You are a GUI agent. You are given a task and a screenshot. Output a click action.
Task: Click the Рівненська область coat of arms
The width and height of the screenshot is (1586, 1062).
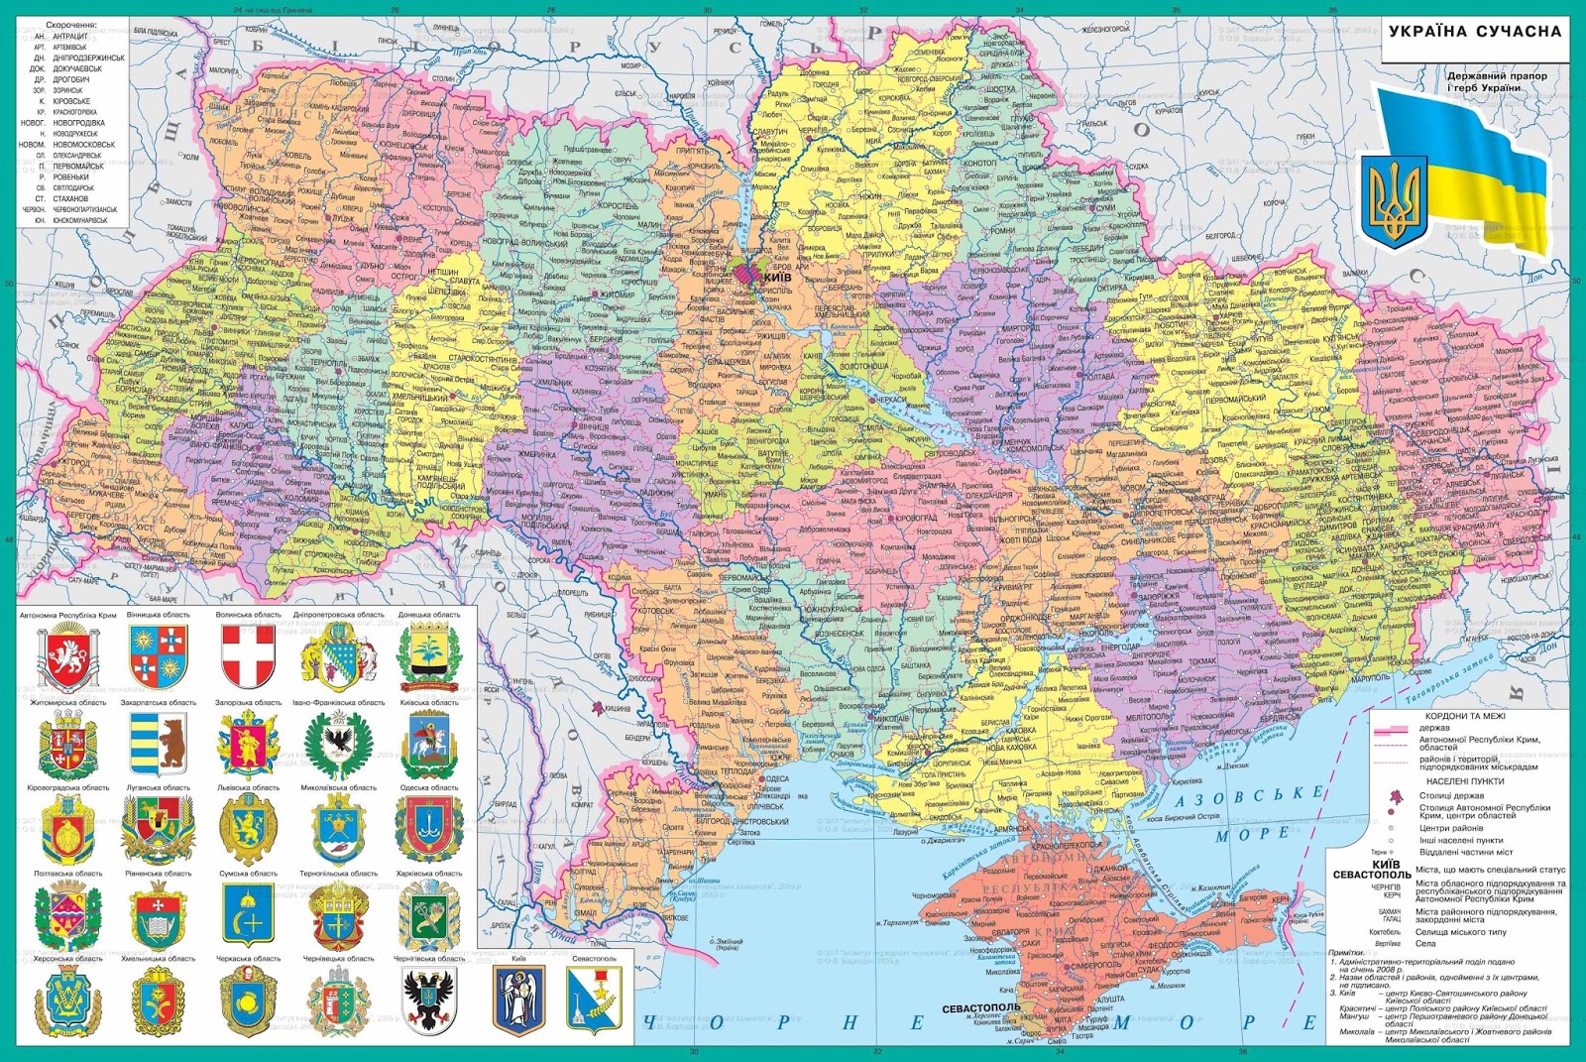(158, 915)
